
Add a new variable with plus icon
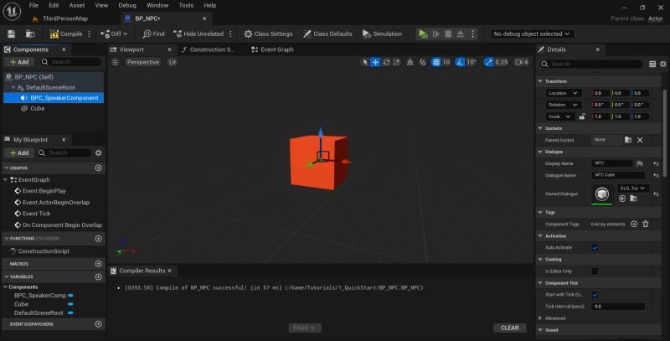[x=98, y=276]
